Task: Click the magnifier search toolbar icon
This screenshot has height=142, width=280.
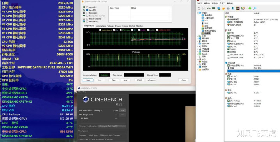Action: point(255,8)
